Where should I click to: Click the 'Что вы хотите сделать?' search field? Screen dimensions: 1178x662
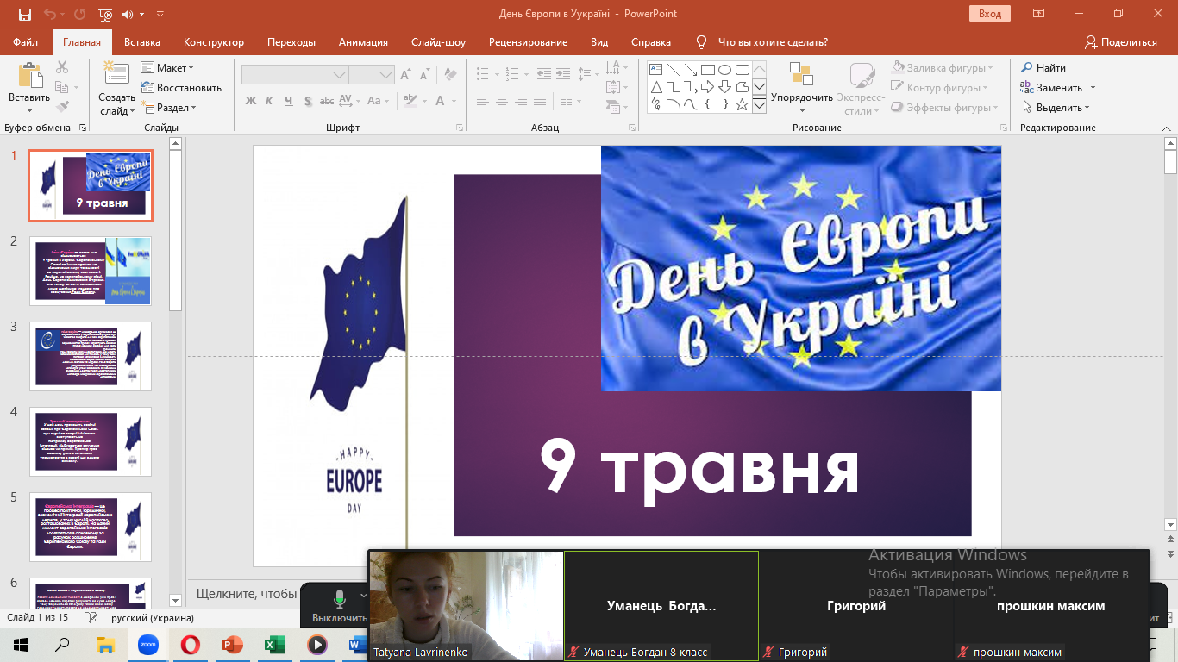[x=773, y=41]
